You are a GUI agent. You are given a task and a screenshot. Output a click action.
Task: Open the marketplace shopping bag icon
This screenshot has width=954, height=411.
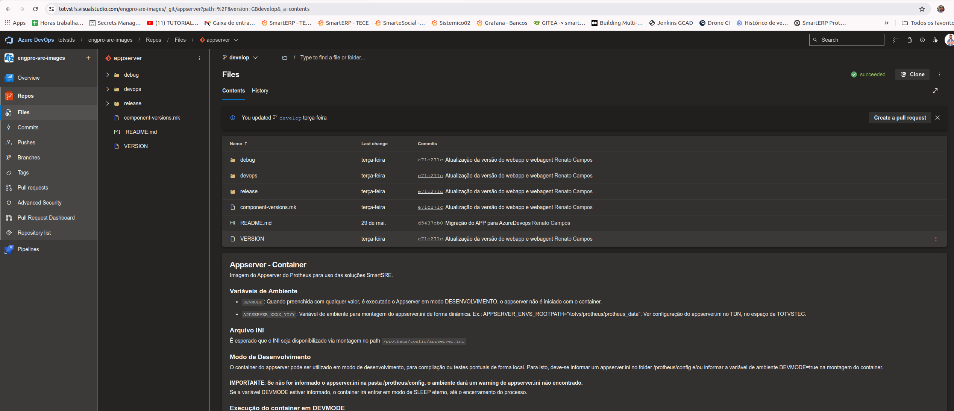(x=909, y=40)
